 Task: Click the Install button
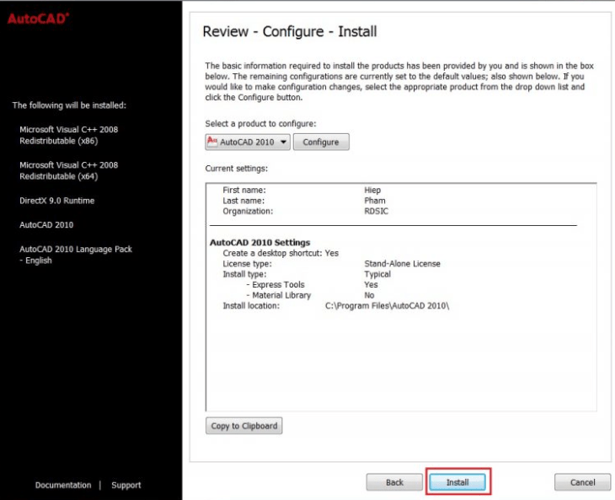457,482
